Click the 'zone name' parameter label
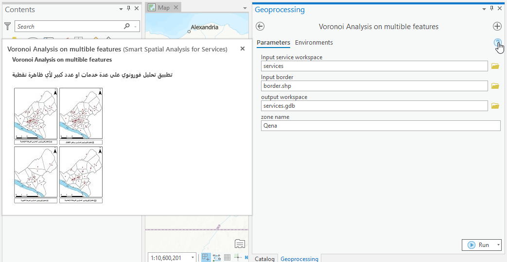This screenshot has height=262, width=507. point(275,117)
